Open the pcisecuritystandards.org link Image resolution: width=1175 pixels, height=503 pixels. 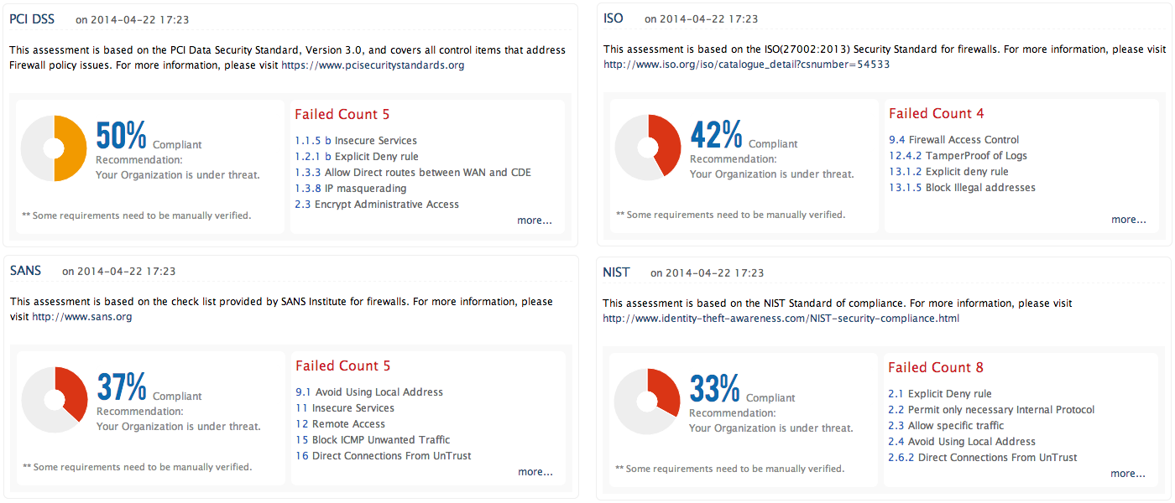[x=373, y=65]
